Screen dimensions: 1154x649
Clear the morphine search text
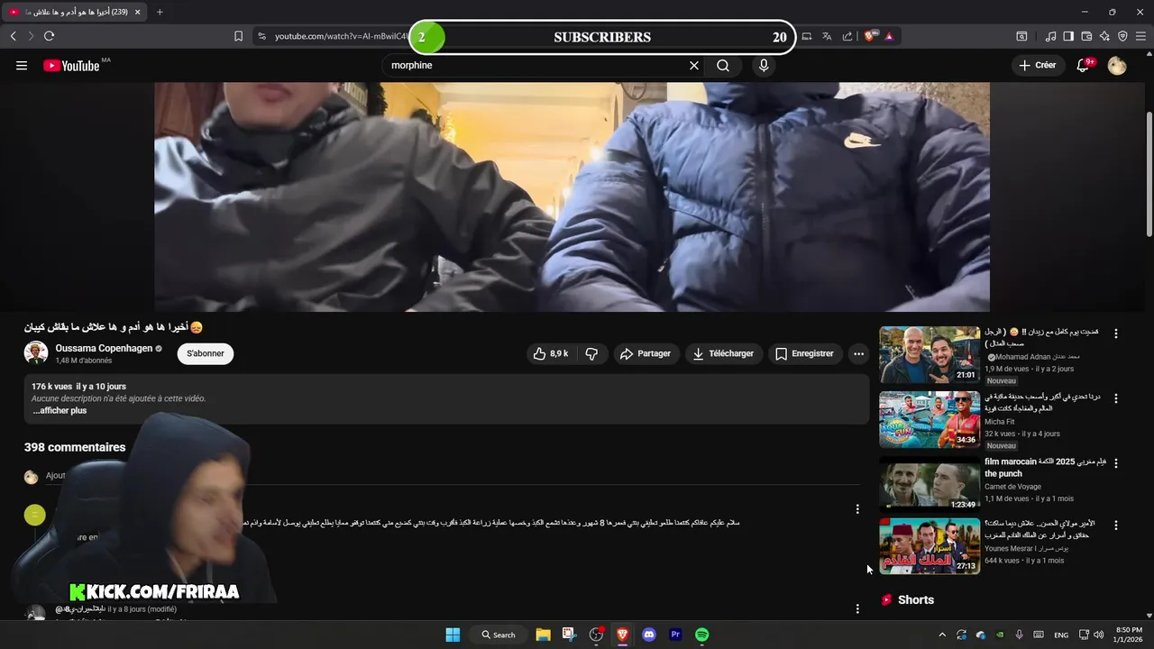click(694, 65)
